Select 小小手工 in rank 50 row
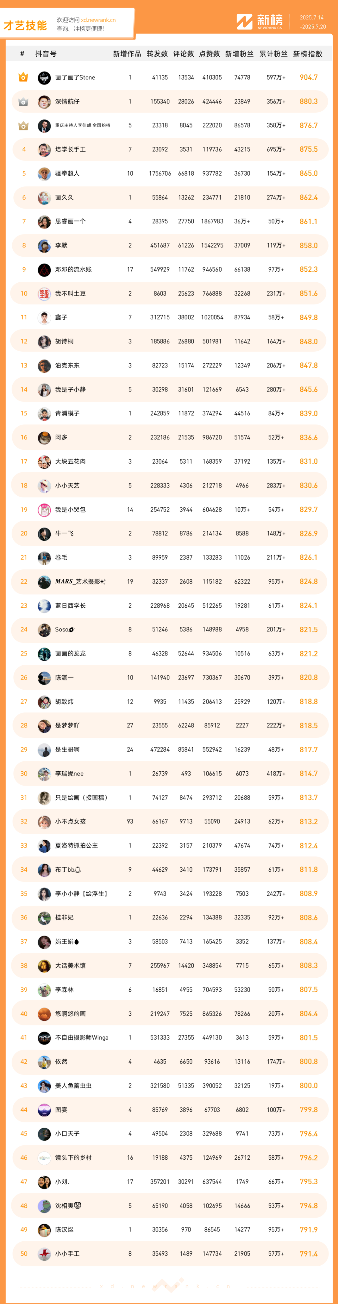 click(x=67, y=1254)
